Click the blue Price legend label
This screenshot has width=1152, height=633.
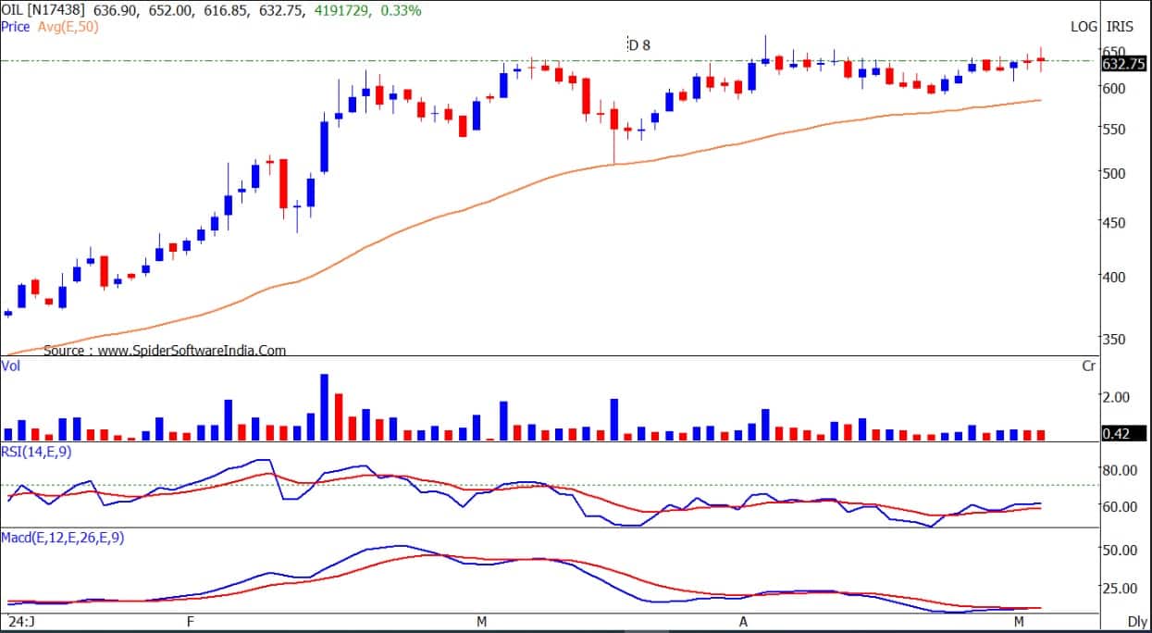(x=16, y=27)
